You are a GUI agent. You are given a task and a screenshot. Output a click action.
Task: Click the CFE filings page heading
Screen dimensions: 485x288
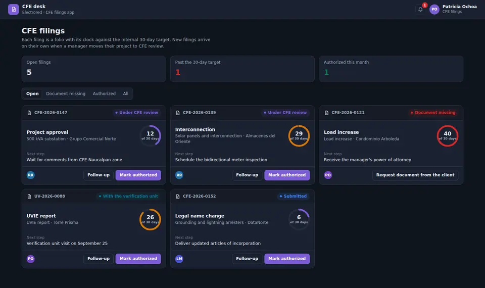43,31
